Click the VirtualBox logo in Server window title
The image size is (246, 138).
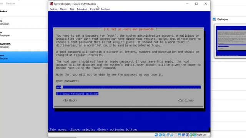click(x=51, y=4)
